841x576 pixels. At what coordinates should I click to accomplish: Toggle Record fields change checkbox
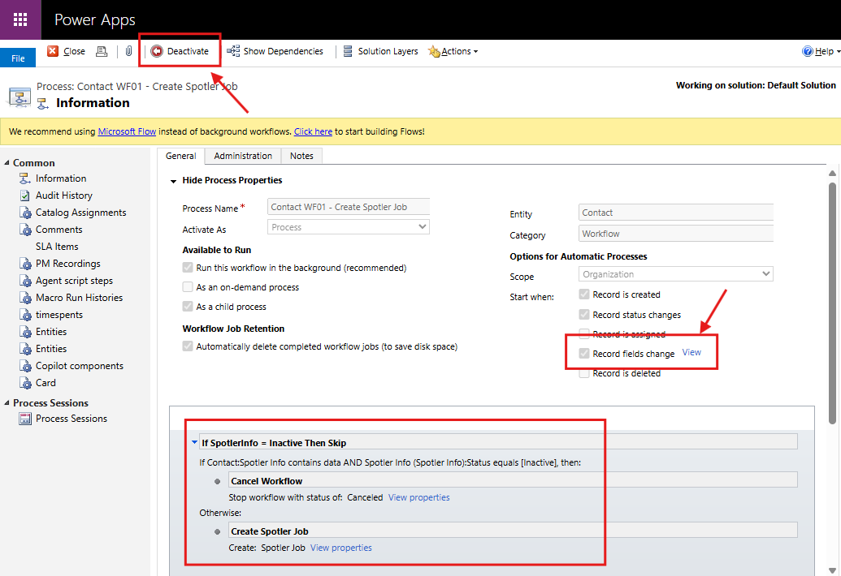click(584, 354)
